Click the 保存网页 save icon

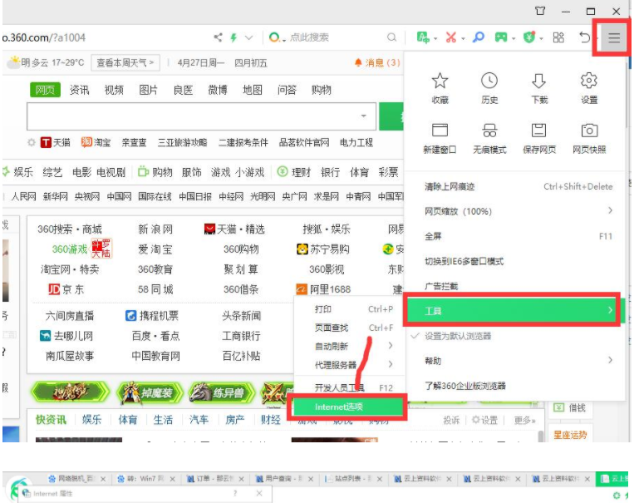click(539, 131)
